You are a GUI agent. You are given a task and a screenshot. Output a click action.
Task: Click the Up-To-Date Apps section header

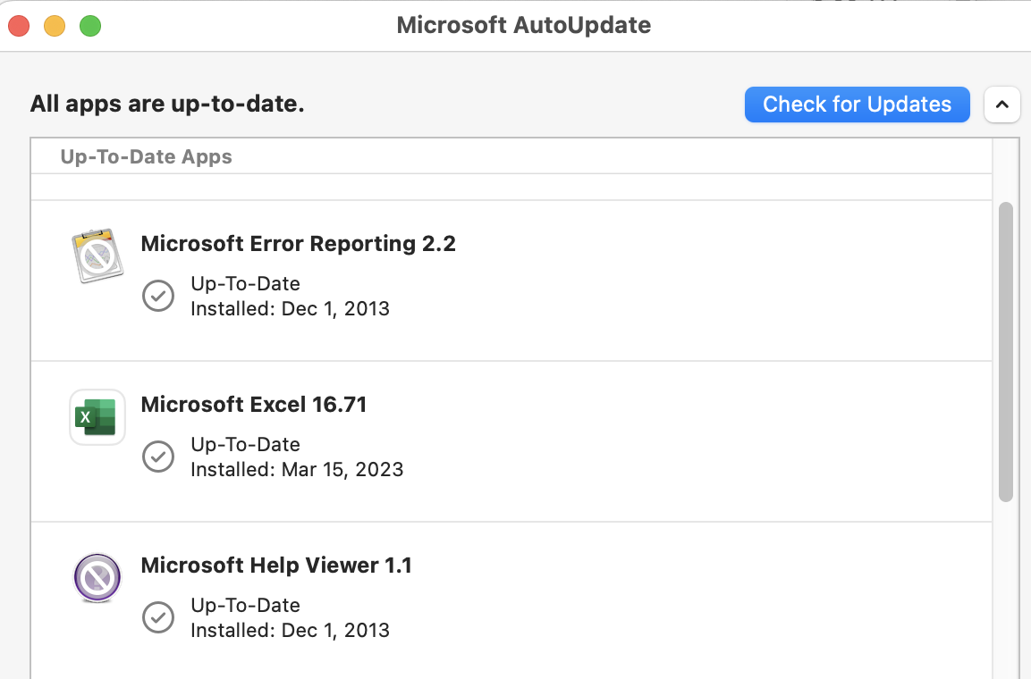tap(146, 157)
